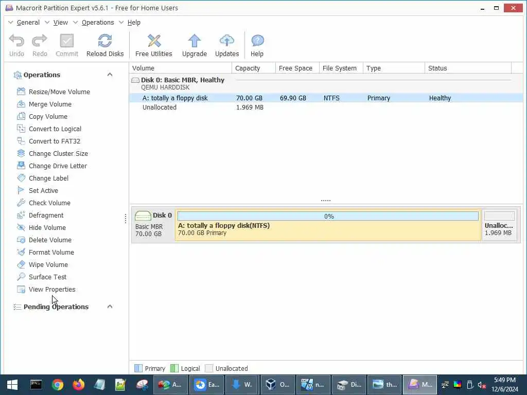This screenshot has height=395, width=527.
Task: Click the arrow before Operations menu
Action: pyautogui.click(x=76, y=23)
